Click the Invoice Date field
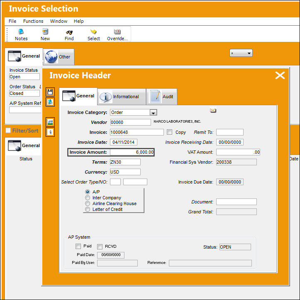 tap(124, 142)
